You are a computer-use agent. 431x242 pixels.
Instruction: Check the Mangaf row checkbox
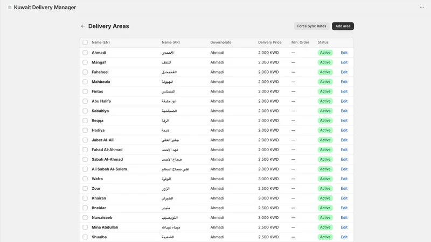coord(85,62)
